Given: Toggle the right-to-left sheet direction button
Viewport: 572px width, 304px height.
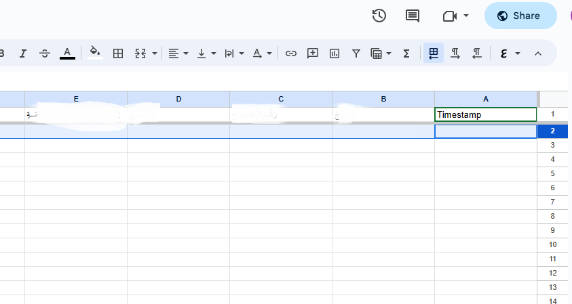Looking at the screenshot, I should click(434, 53).
